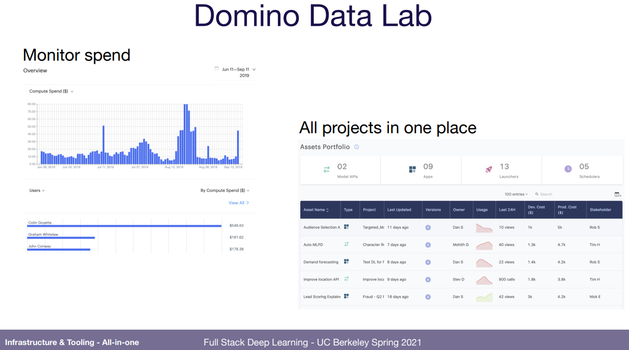Click the 'Auto MLPD' asset name
Image resolution: width=629 pixels, height=350 pixels.
pos(313,245)
